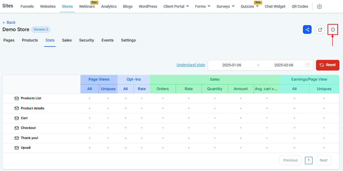Screen dimensions: 343x171
Task: Click the Product details row label
Action: (32, 108)
